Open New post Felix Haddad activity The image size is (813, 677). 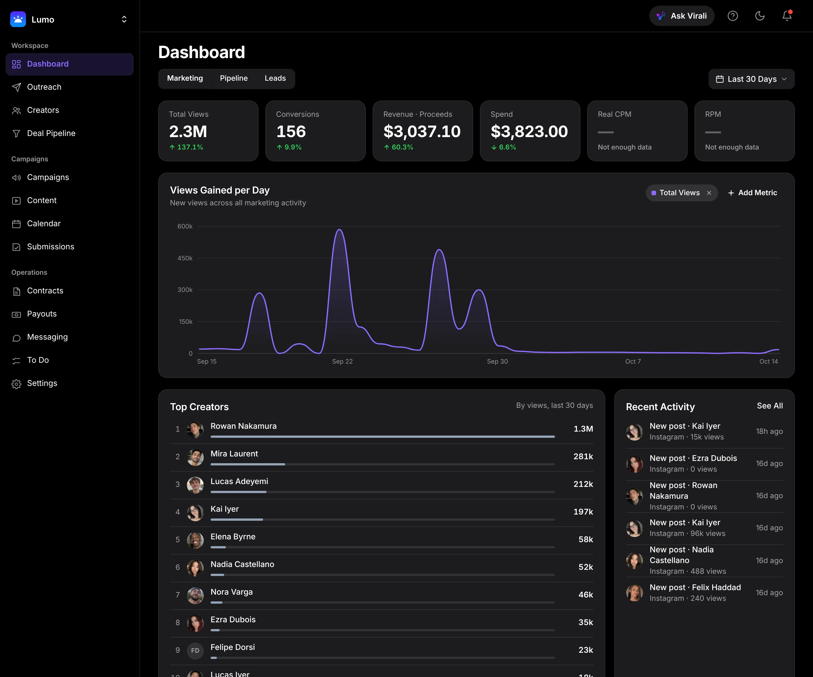tap(704, 593)
